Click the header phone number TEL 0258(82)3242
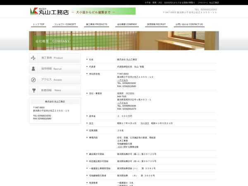The height and width of the screenshot is (186, 248). point(205,10)
